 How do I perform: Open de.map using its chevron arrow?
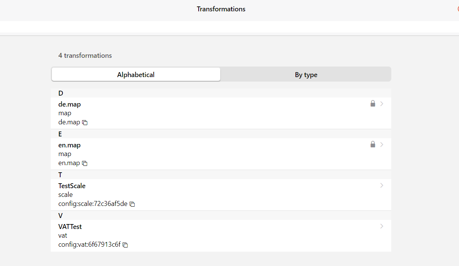coord(382,104)
